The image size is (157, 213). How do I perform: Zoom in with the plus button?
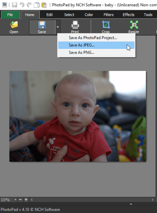click(26, 199)
